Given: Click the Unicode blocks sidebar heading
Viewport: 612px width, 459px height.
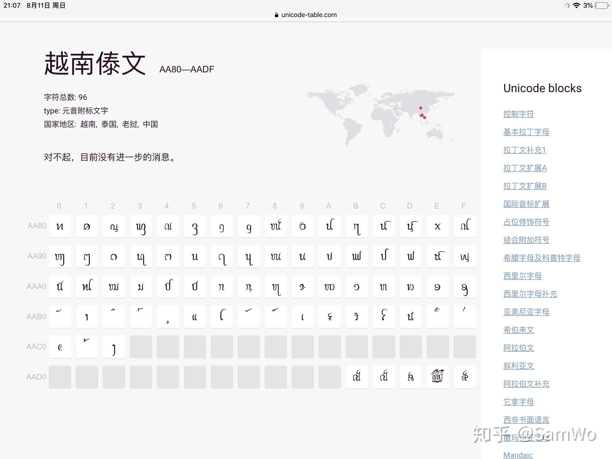Looking at the screenshot, I should (542, 88).
